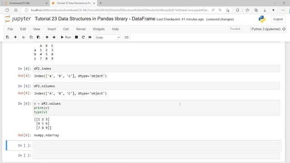The width and height of the screenshot is (290, 163).
Task: Move selected cell up arrow
Action: 47,37
